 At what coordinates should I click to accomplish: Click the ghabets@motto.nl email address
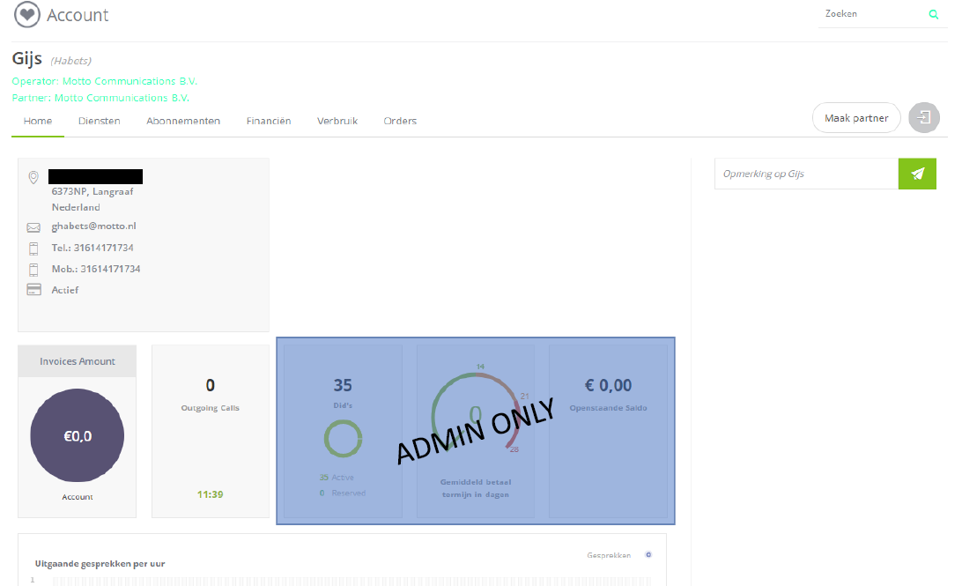pyautogui.click(x=94, y=226)
